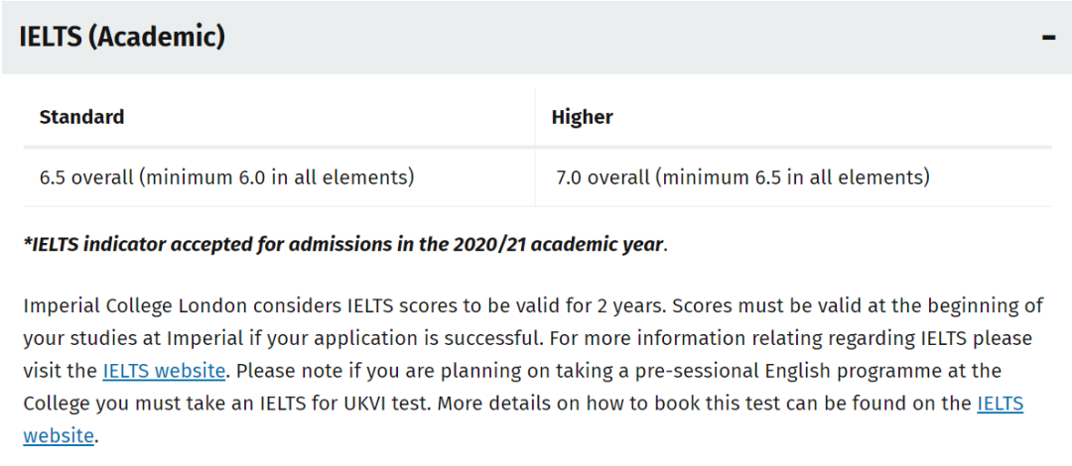Viewport: 1072px width, 466px height.
Task: Click the IELTS (Academic) accordion title
Action: point(122,37)
